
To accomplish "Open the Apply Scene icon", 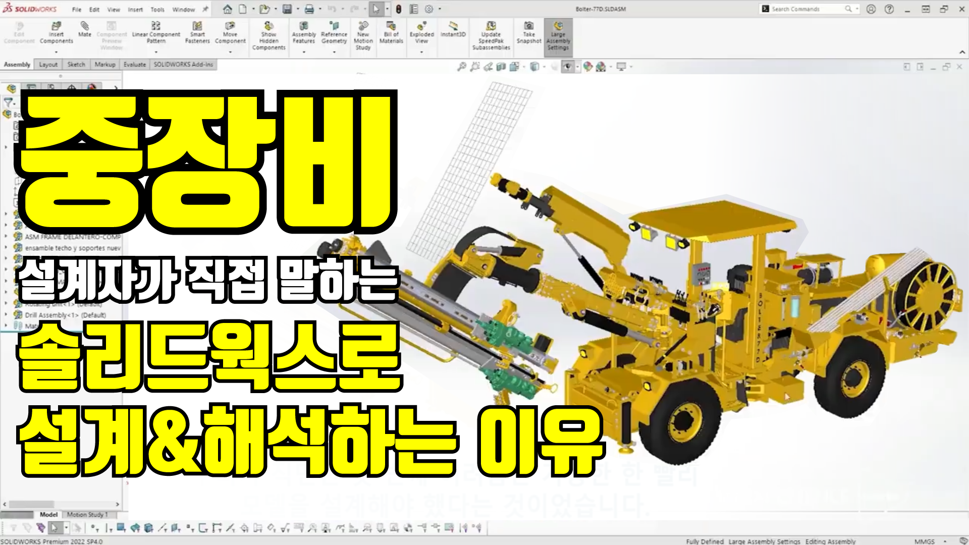I will pos(601,67).
